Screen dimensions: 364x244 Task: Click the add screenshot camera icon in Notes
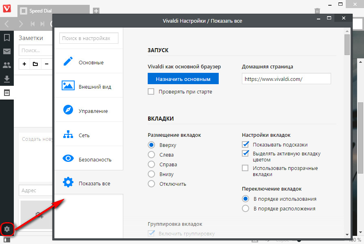pos(39,215)
